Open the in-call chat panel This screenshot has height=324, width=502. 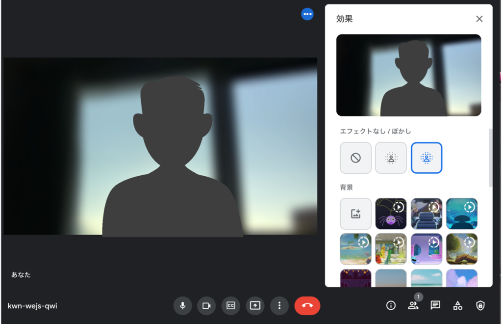pyautogui.click(x=435, y=305)
